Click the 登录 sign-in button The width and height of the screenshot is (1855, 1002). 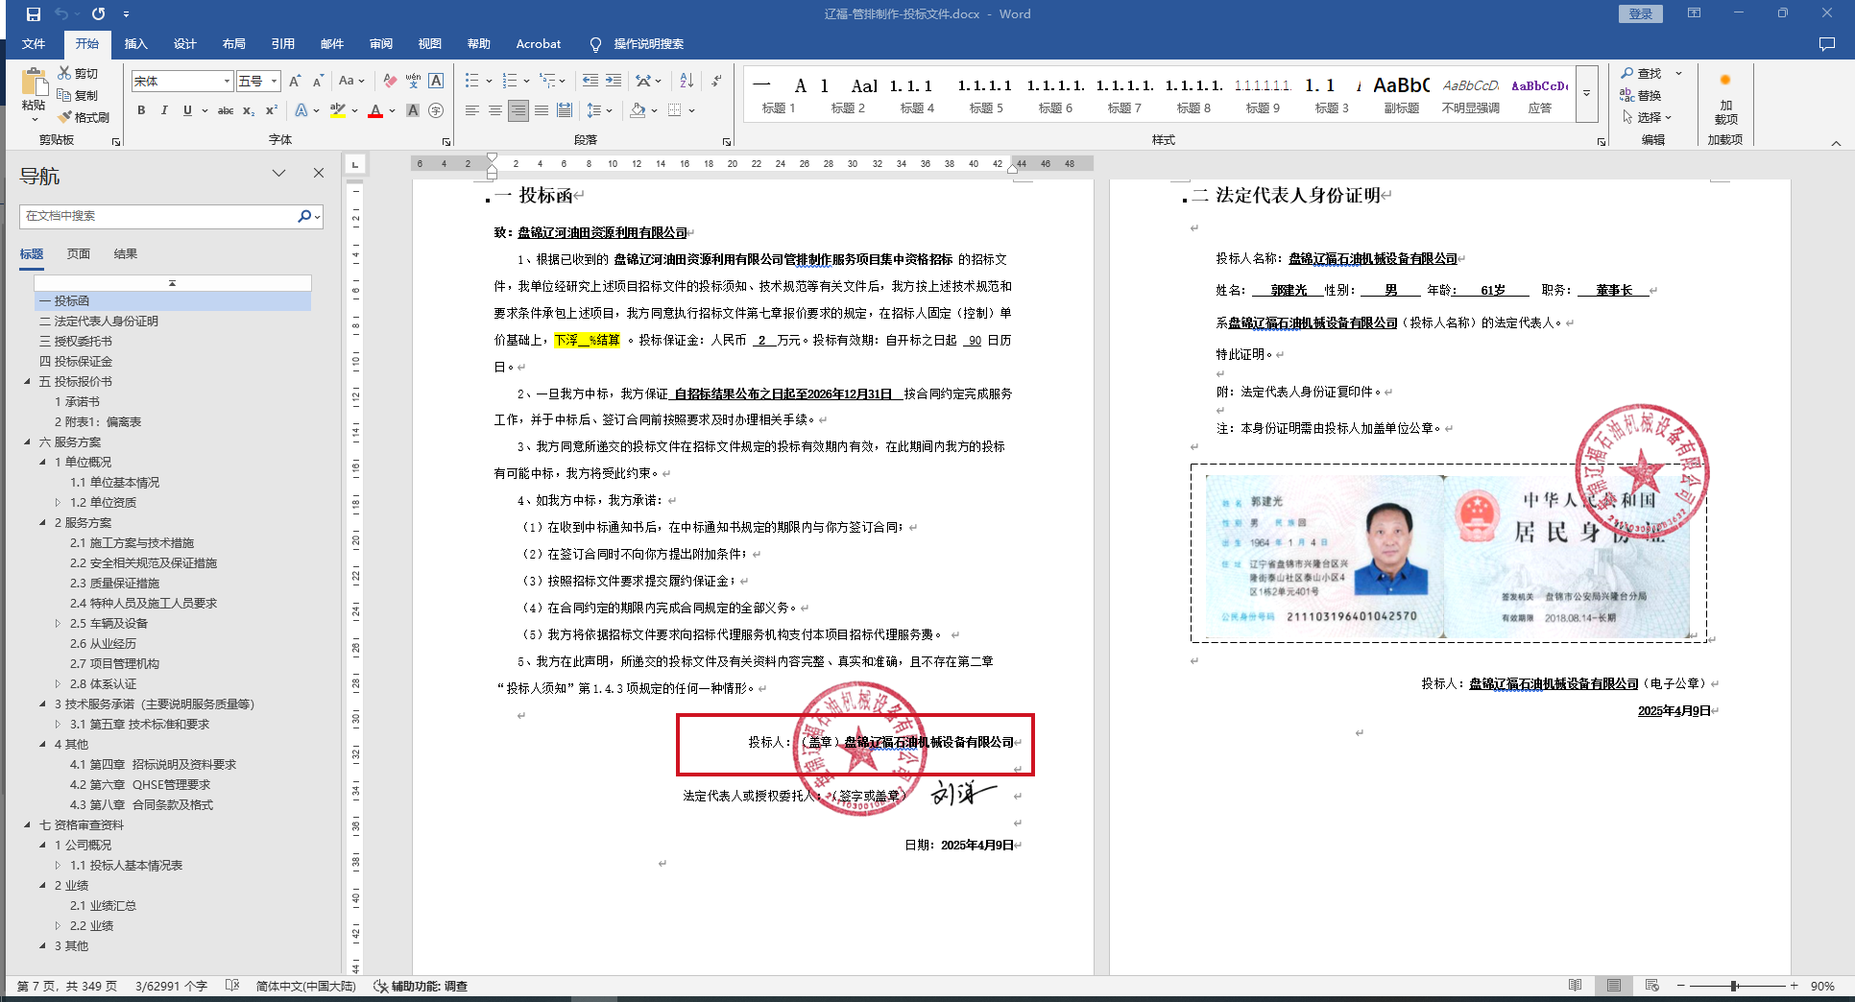(x=1641, y=14)
